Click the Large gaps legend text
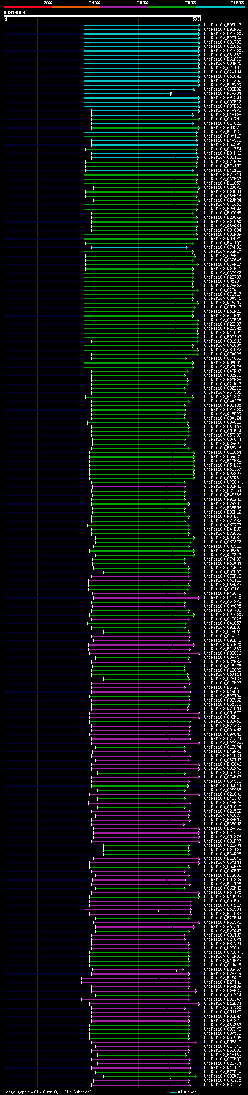 click(48, 1092)
